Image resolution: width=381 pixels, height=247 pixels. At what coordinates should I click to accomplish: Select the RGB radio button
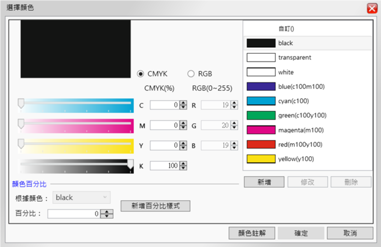coord(191,74)
